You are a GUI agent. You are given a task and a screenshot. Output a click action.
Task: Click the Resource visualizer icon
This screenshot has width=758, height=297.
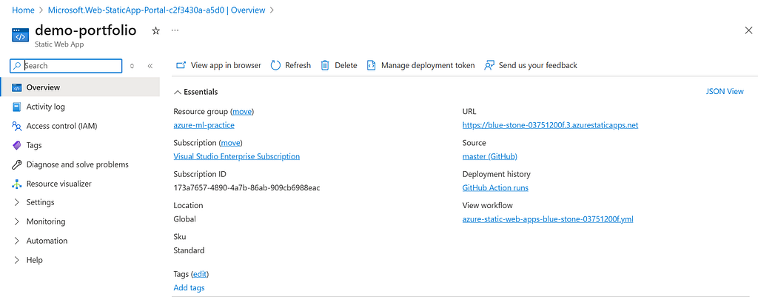pyautogui.click(x=17, y=184)
